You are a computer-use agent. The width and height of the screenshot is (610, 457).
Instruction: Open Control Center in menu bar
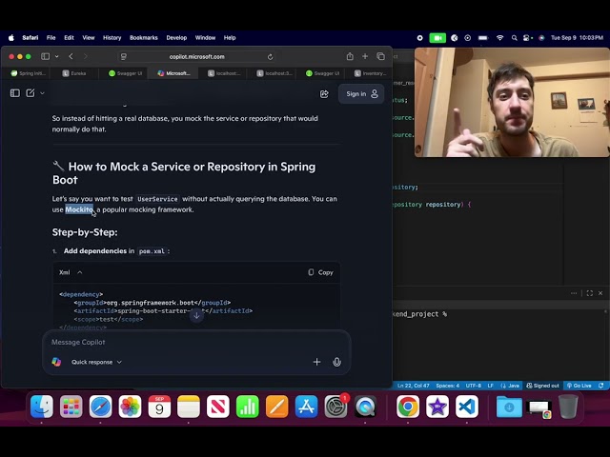527,38
